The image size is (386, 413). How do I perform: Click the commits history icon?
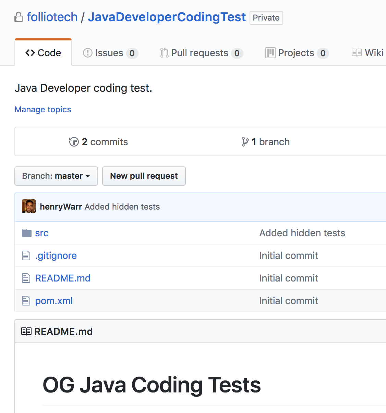(x=74, y=141)
